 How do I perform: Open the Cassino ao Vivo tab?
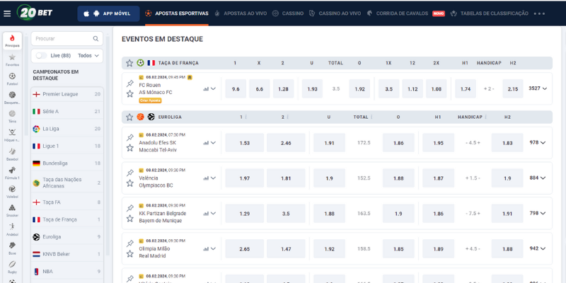coord(335,13)
